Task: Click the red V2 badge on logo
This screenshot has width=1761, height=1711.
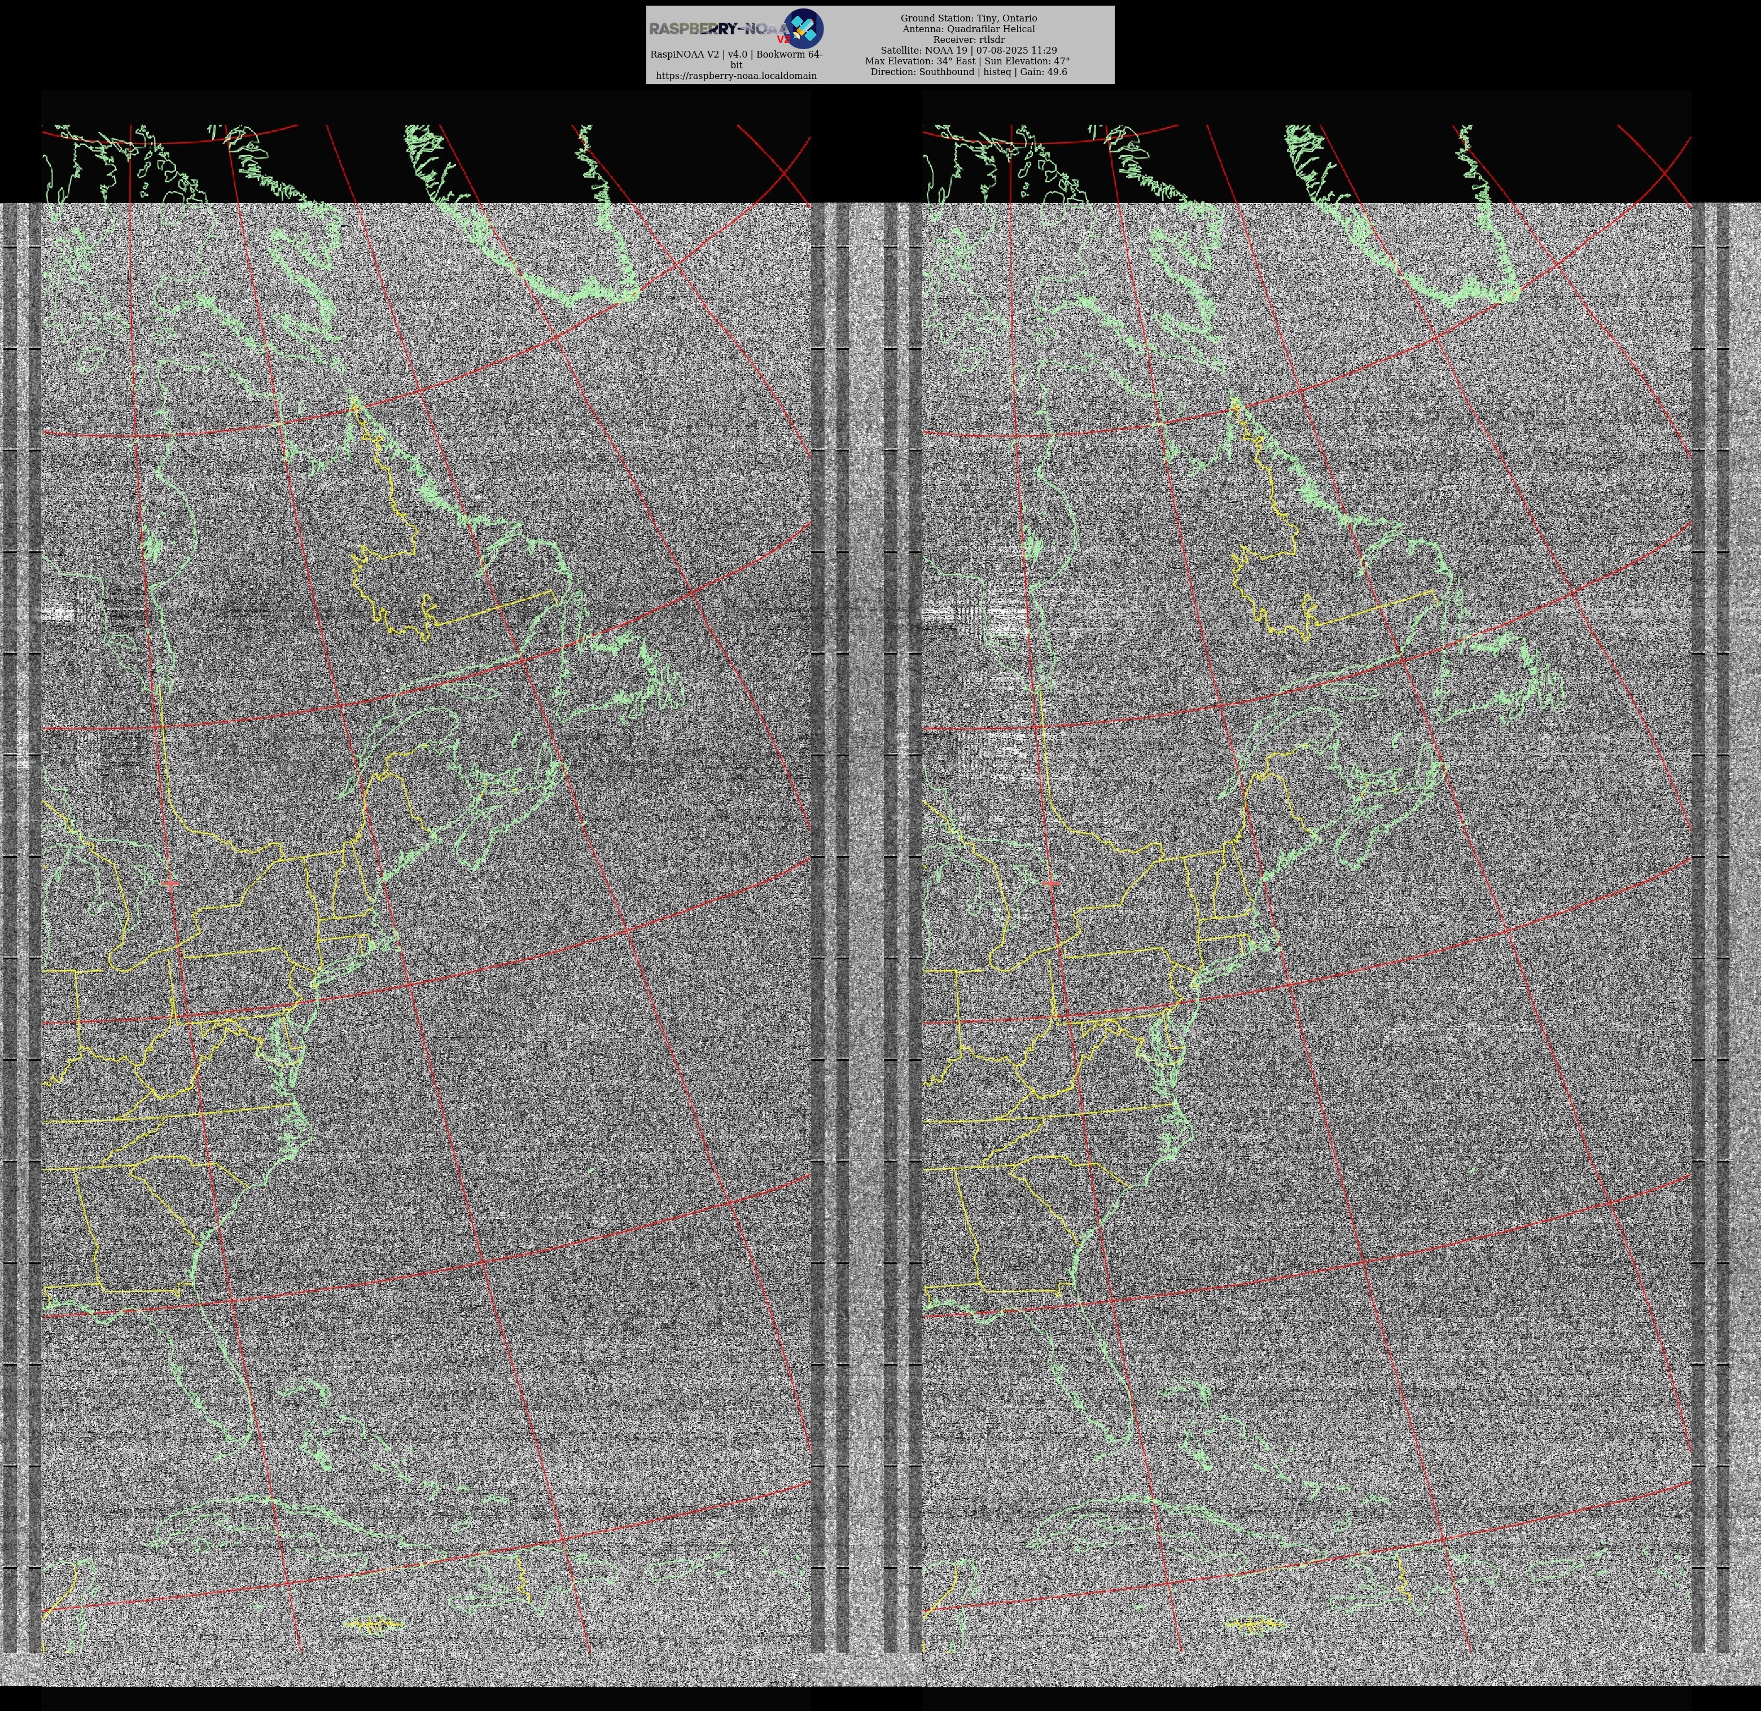Action: (783, 40)
